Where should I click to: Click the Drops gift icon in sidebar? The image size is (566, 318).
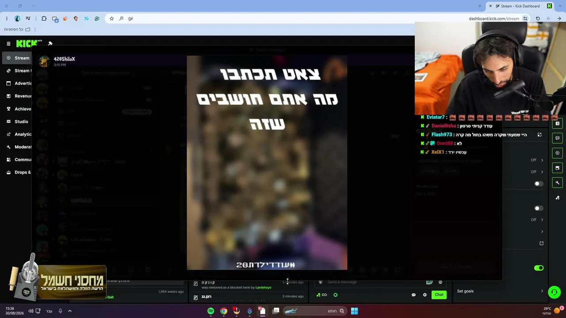(x=8, y=172)
